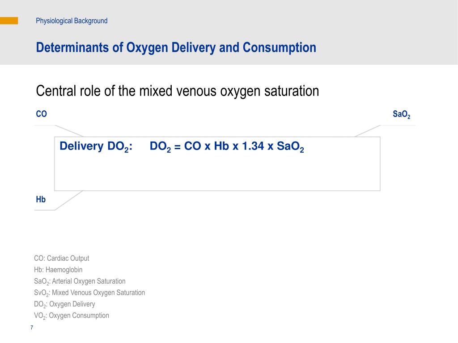Image resolution: width=458 pixels, height=343 pixels.
Task: Click the 'DO2: Oxygen Delivery' legend entry
Action: (x=64, y=304)
